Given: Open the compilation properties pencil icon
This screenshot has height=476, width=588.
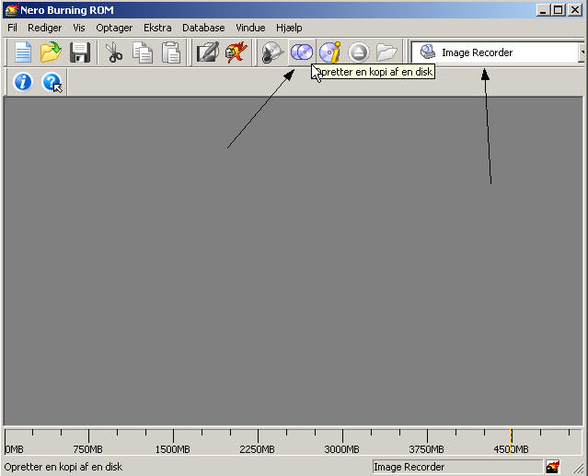Looking at the screenshot, I should [208, 52].
